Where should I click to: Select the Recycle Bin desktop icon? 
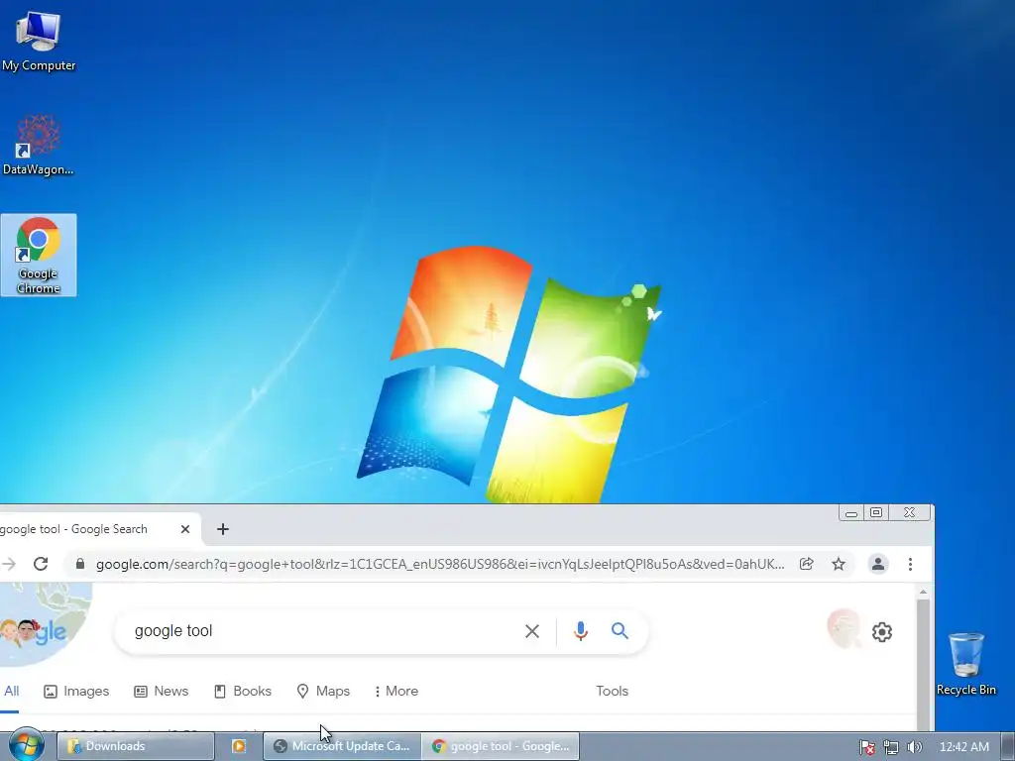tap(965, 664)
